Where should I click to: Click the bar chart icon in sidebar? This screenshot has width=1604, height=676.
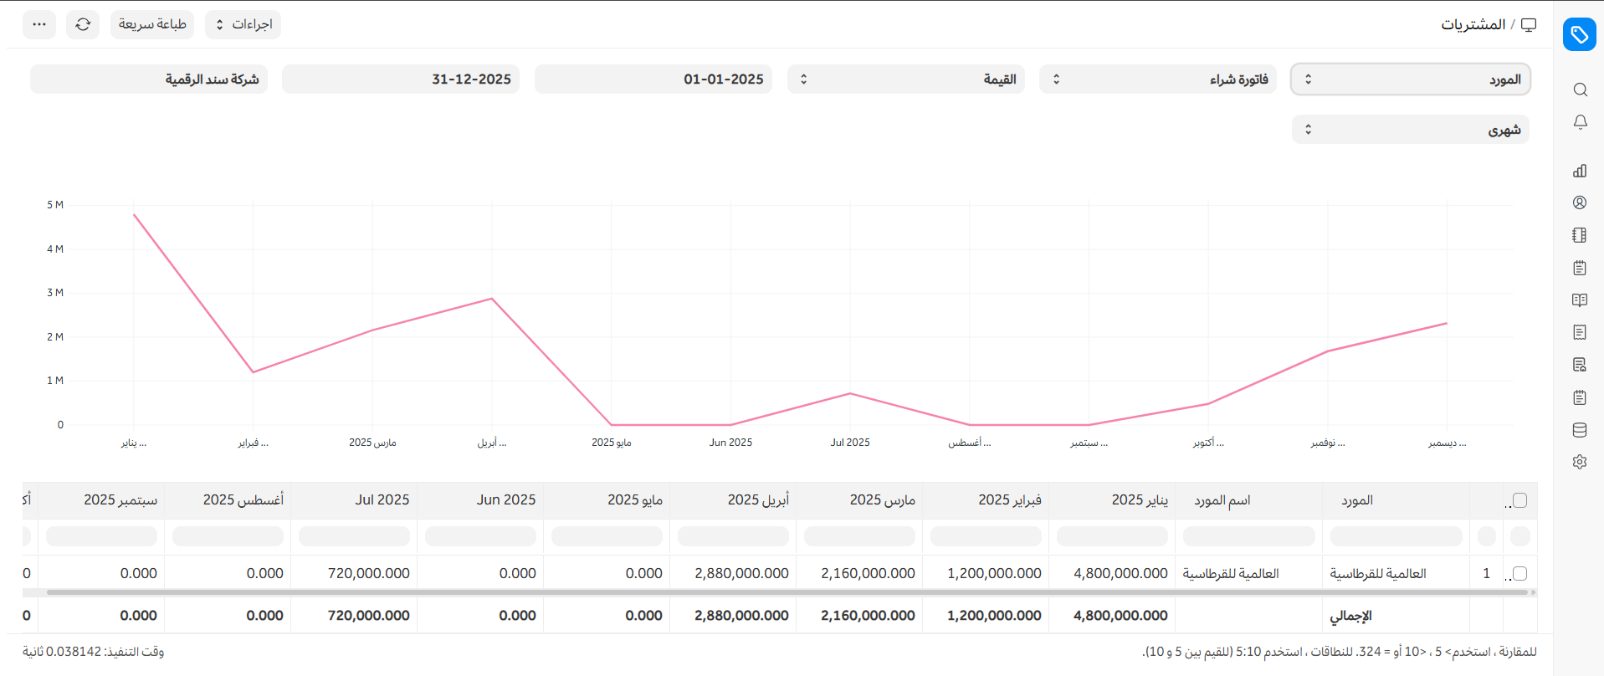click(1580, 171)
